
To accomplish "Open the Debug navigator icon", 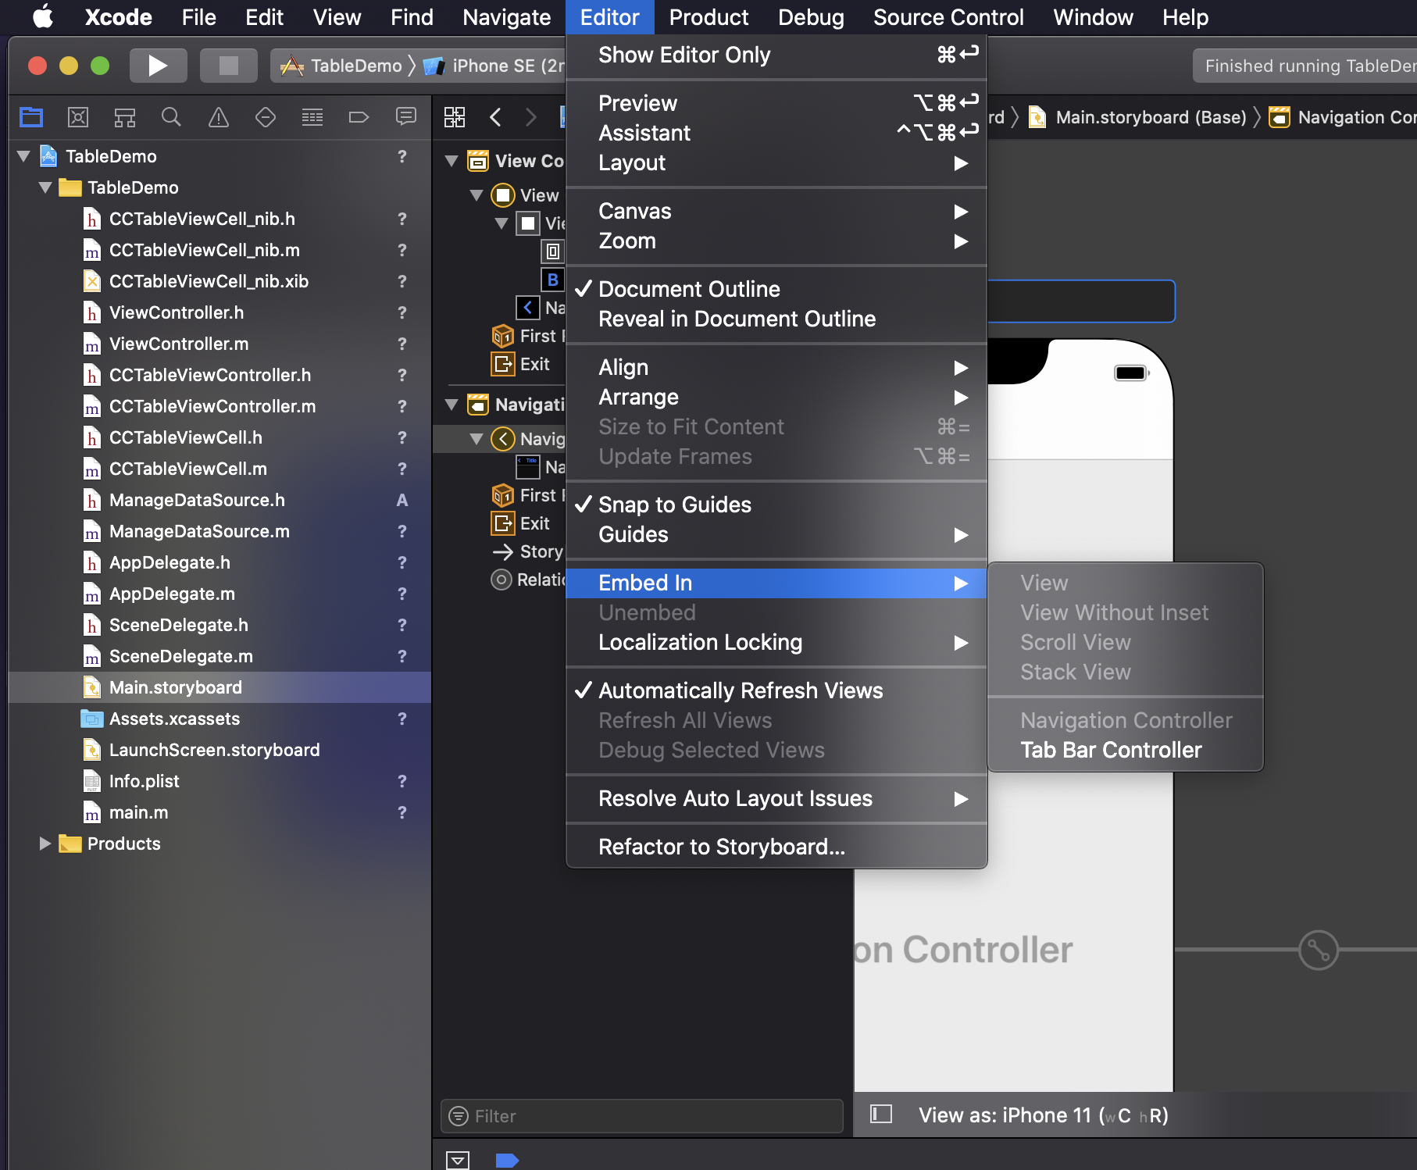I will click(x=312, y=118).
